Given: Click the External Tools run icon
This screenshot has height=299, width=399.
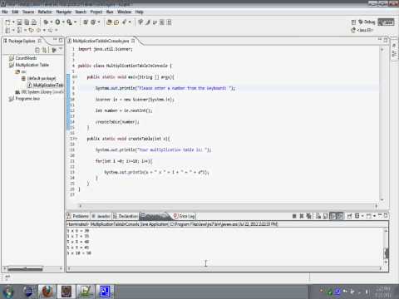Looking at the screenshot, I should pyautogui.click(x=69, y=22).
